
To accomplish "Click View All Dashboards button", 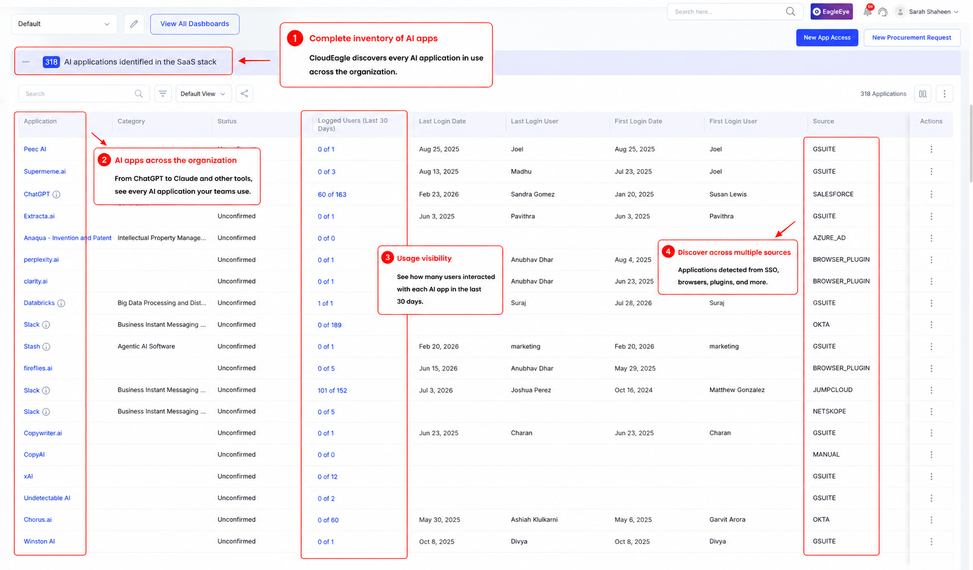I will point(195,24).
